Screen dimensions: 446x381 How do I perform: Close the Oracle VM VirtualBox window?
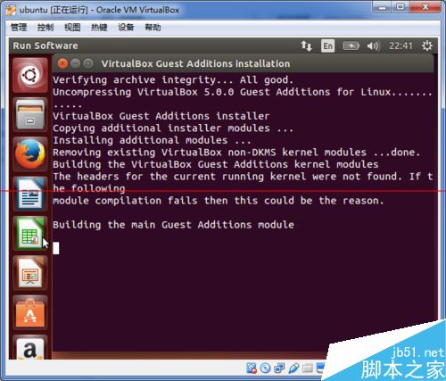[x=425, y=7]
